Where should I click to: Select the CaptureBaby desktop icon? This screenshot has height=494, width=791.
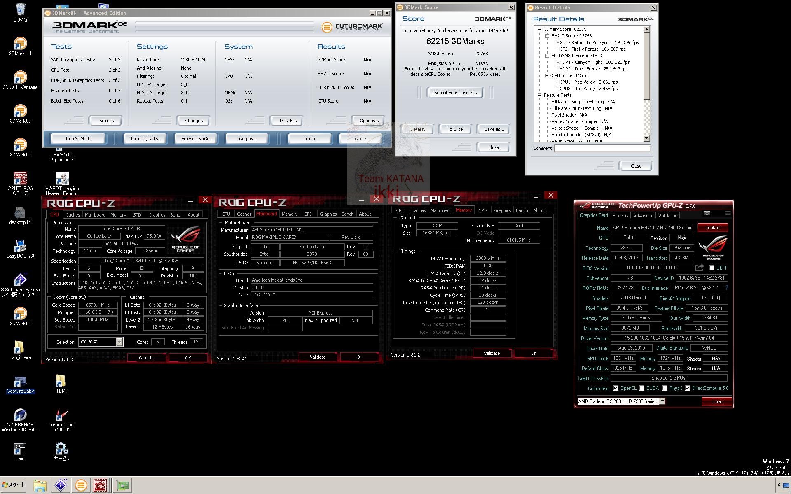point(20,384)
